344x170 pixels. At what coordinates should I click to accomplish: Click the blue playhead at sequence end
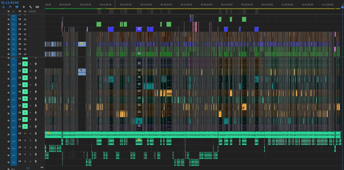342,8
